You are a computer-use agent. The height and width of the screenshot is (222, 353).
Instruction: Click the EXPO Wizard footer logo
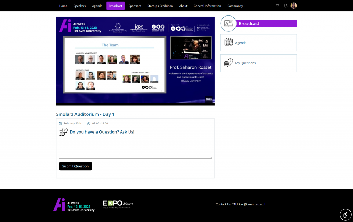tap(118, 204)
